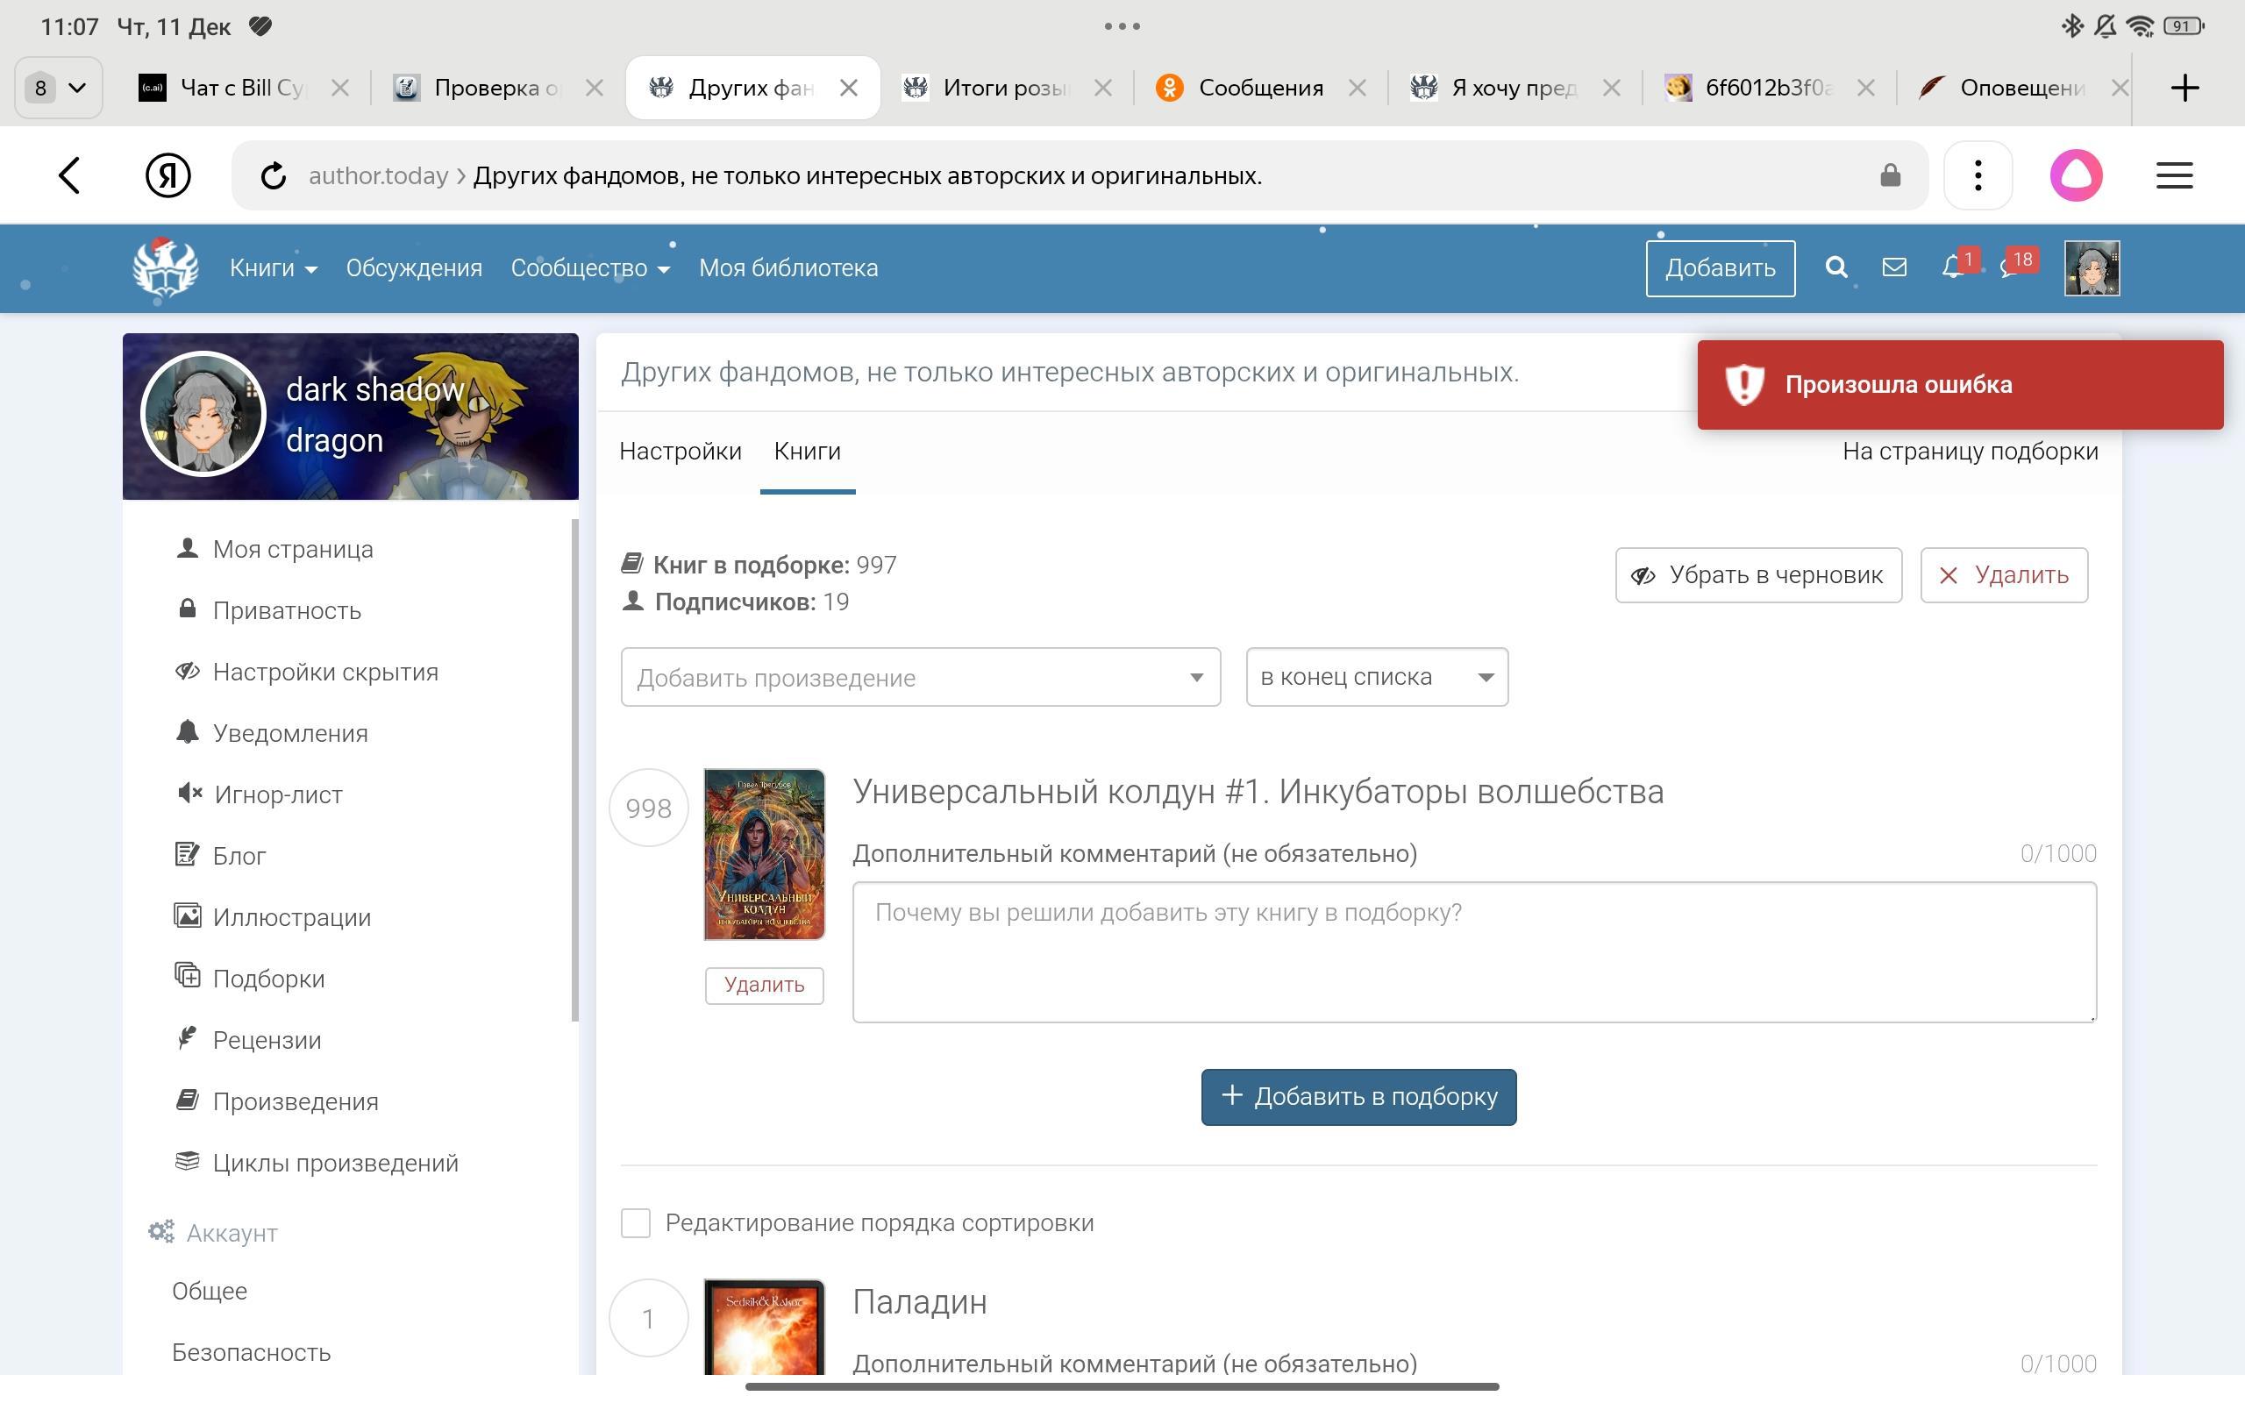Expand the Добавить произведение combo box

click(x=919, y=677)
